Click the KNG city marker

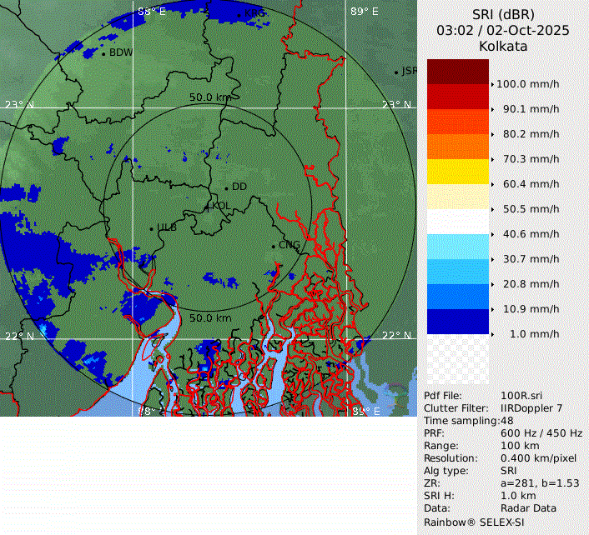(239, 14)
